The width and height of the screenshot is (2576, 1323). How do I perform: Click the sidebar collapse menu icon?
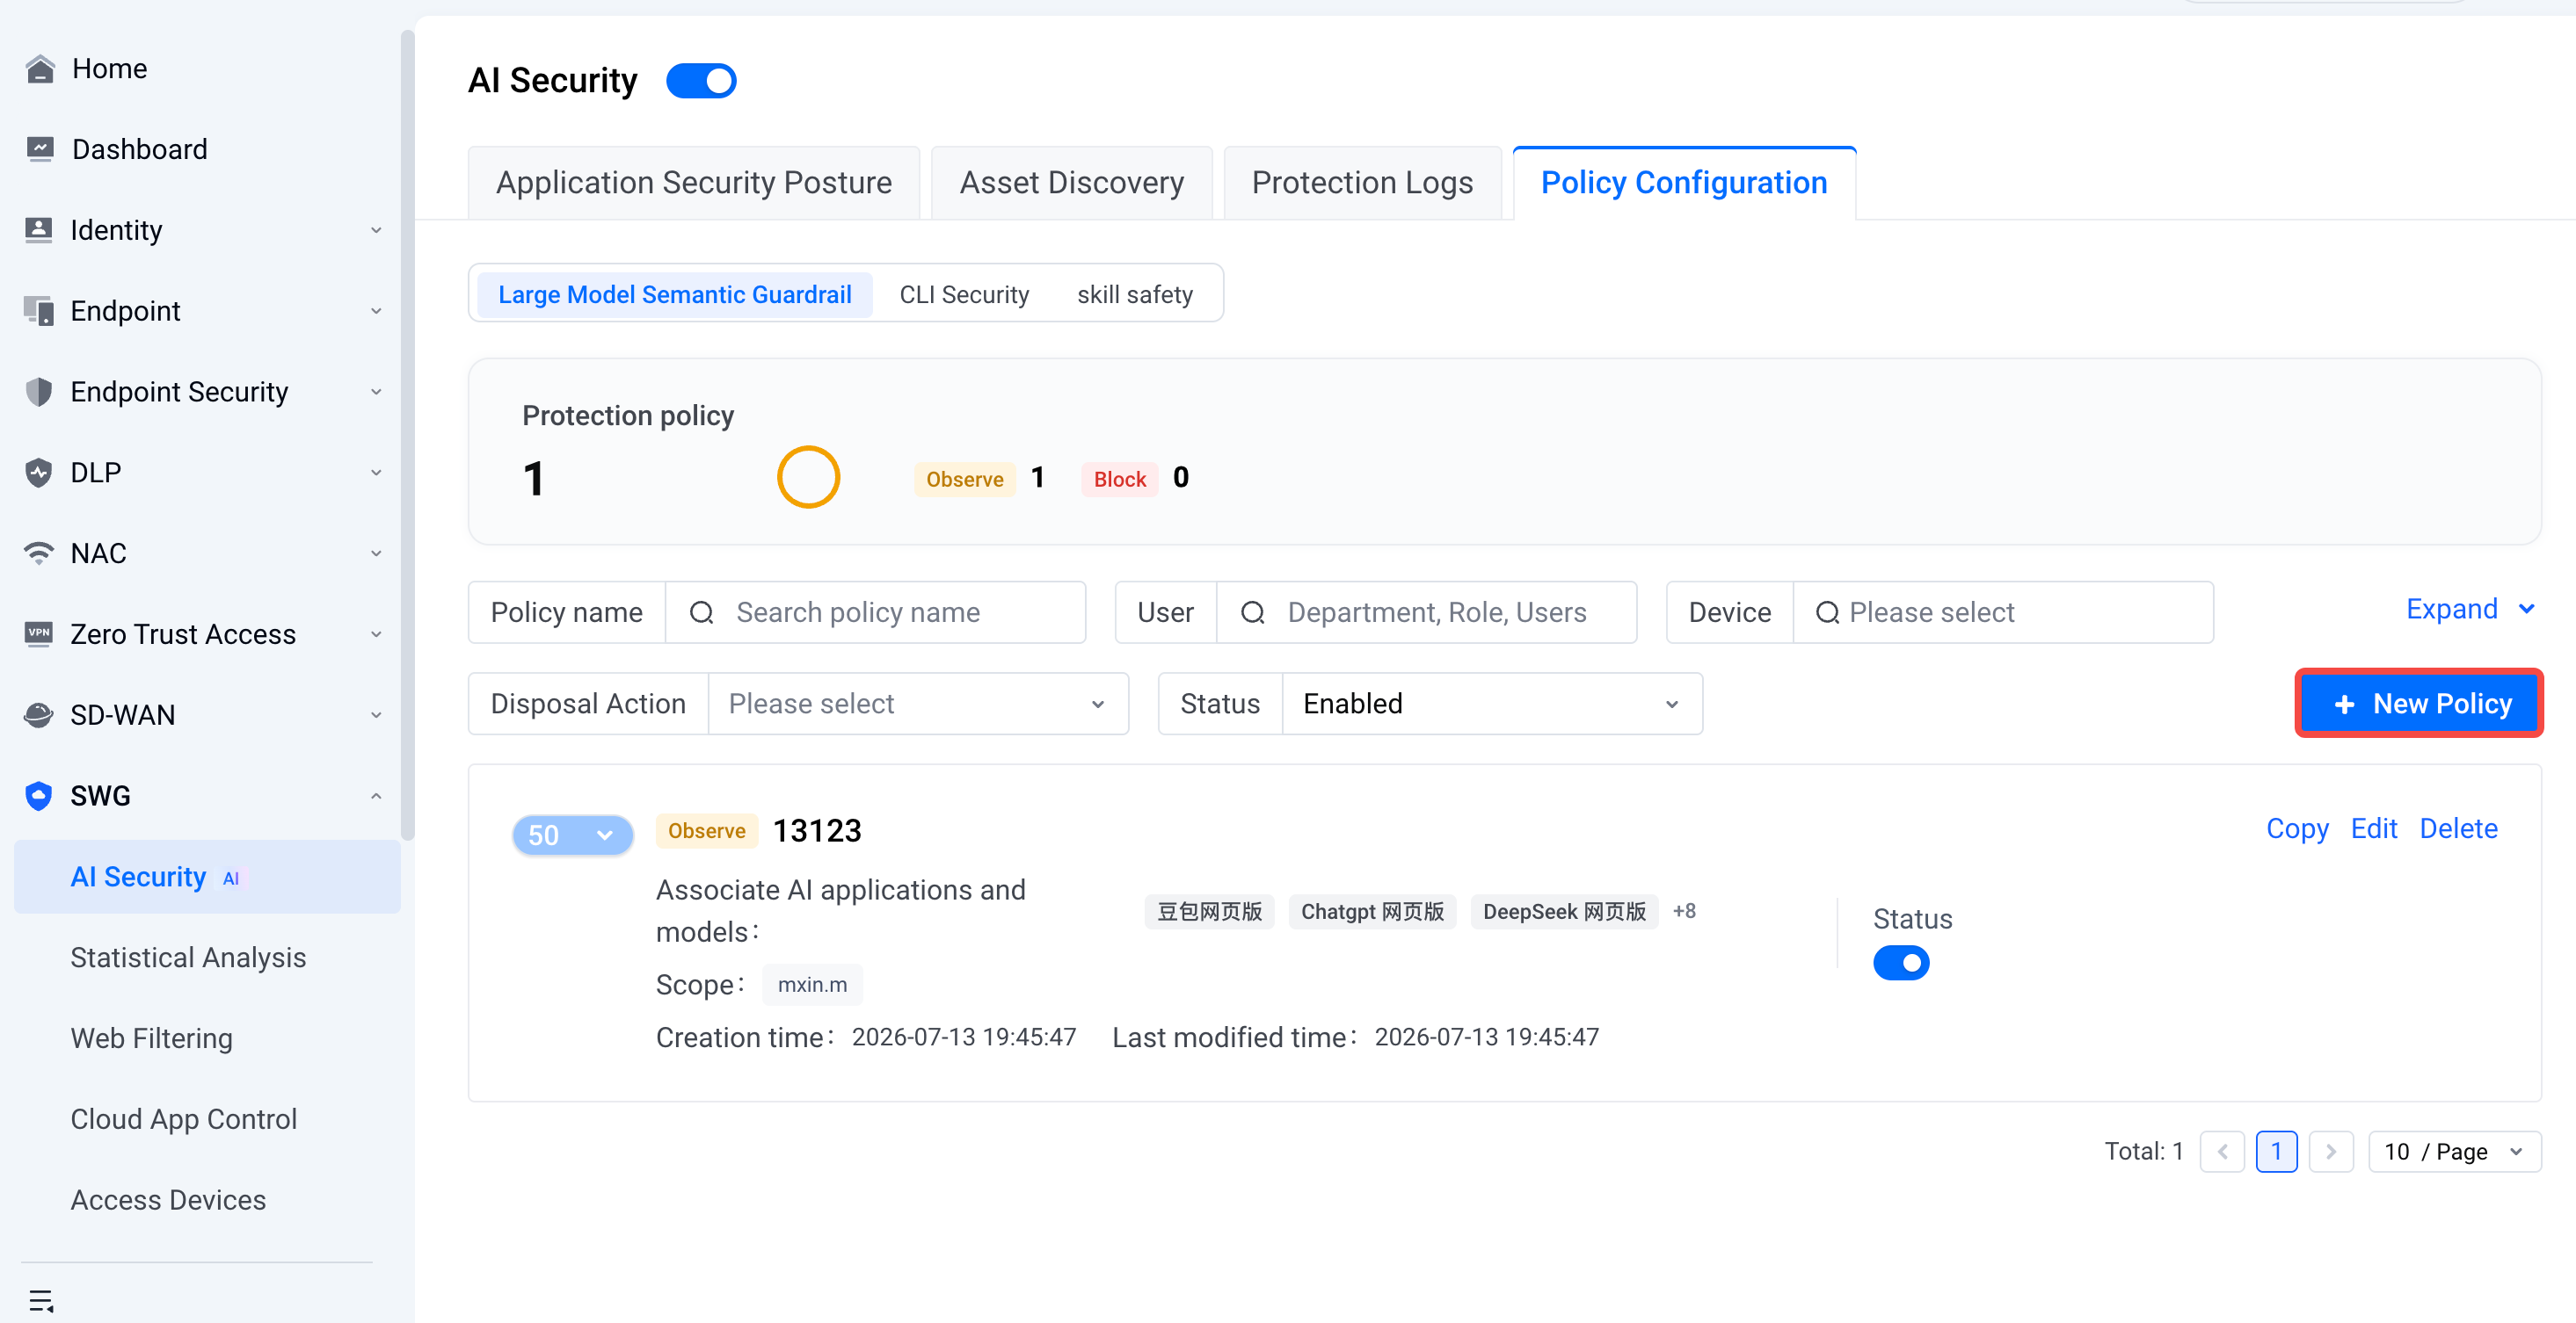point(41,1300)
